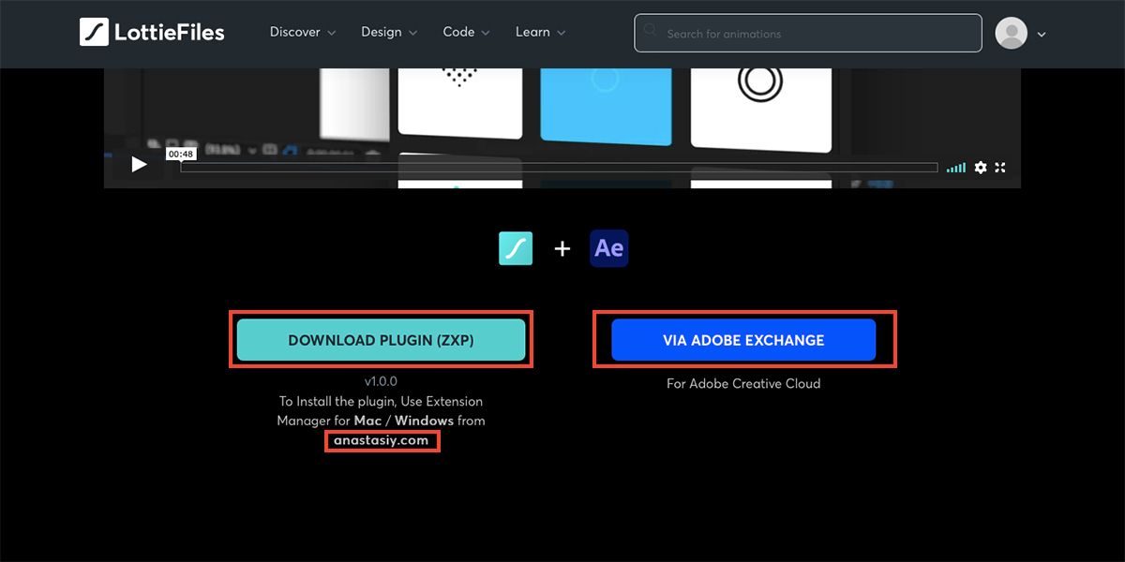
Task: Click the LottieFiles logo
Action: (x=152, y=32)
